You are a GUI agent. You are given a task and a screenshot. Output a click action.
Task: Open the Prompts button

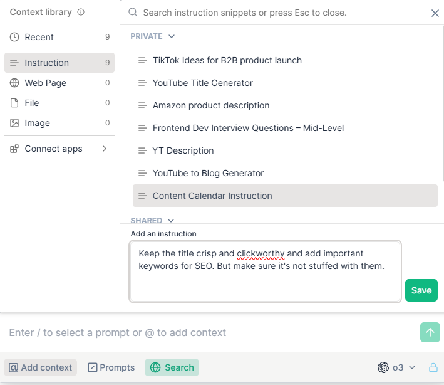(111, 367)
